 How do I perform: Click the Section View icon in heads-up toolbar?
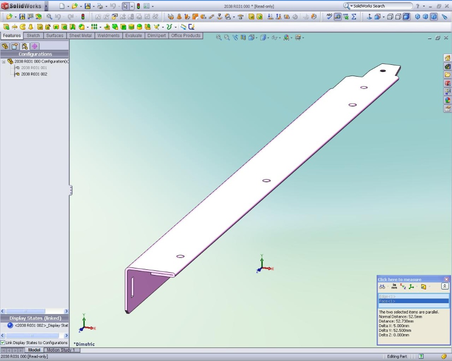[x=243, y=38]
